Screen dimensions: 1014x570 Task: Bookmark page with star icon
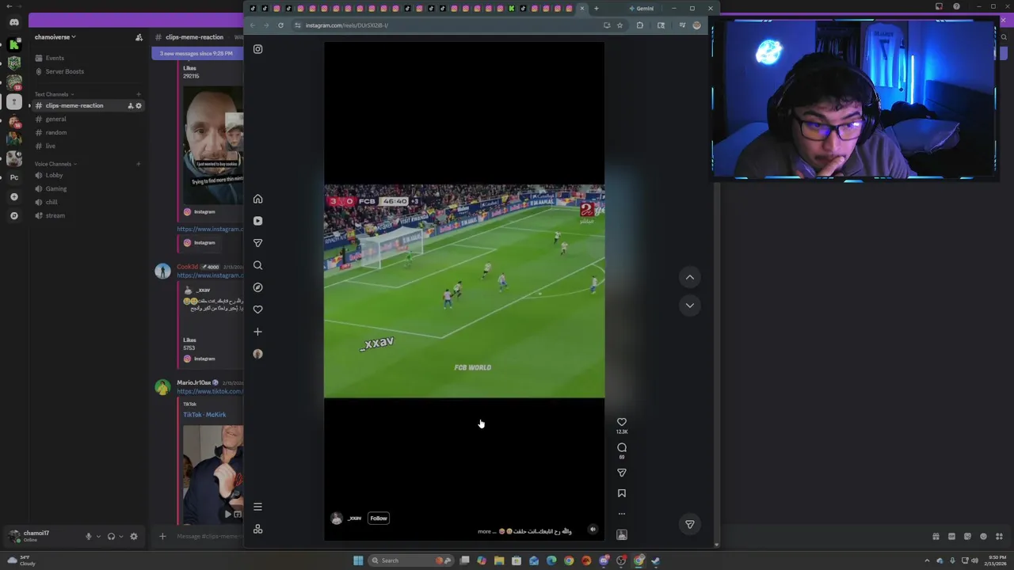coord(619,25)
